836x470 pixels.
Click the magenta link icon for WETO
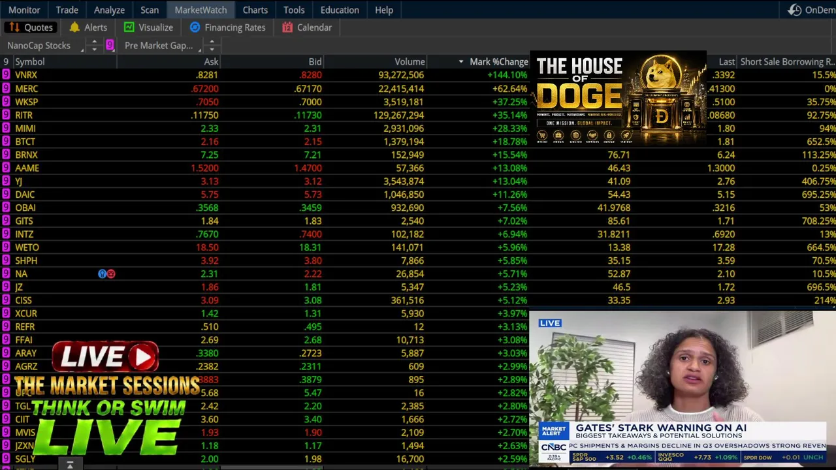click(x=6, y=247)
